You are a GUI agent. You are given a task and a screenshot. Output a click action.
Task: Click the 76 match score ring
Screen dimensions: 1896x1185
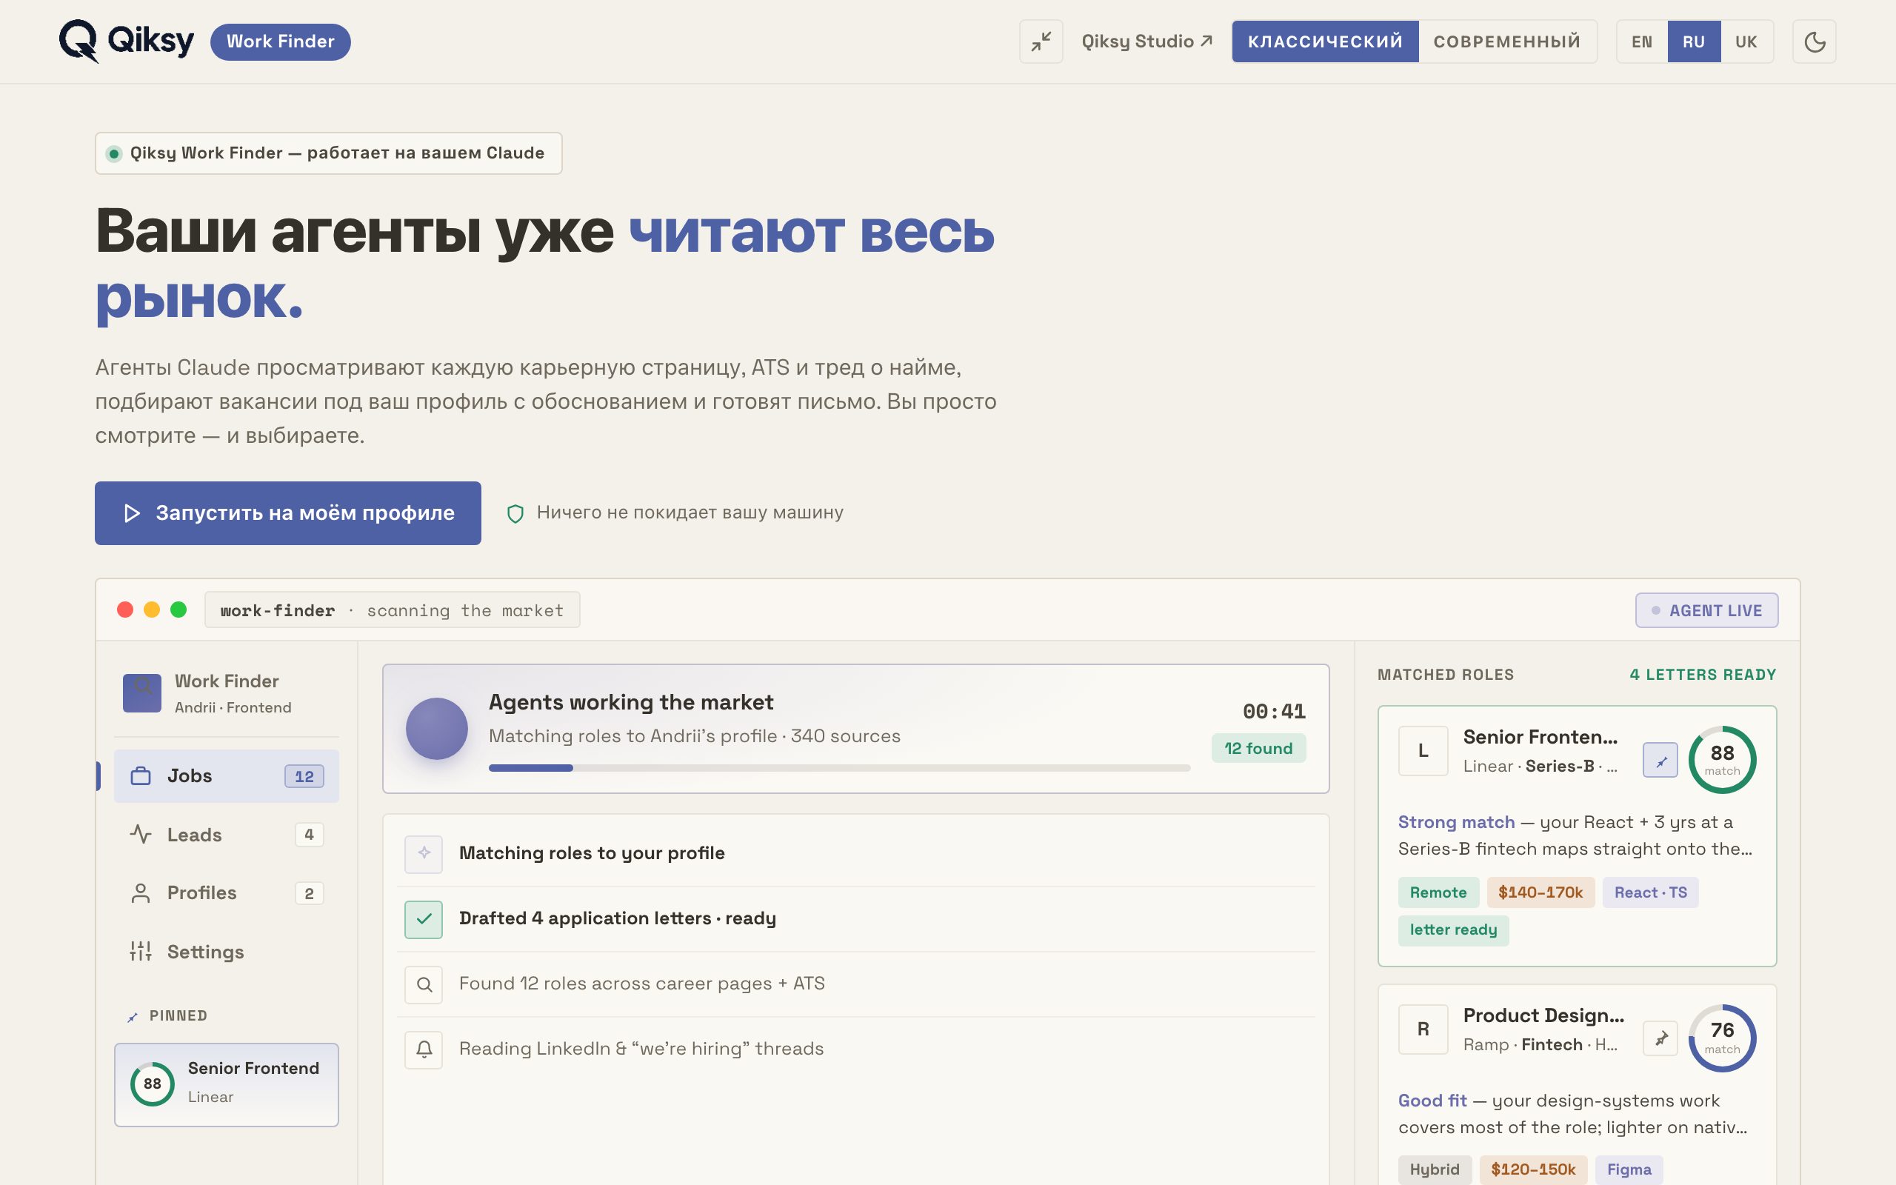pos(1722,1038)
